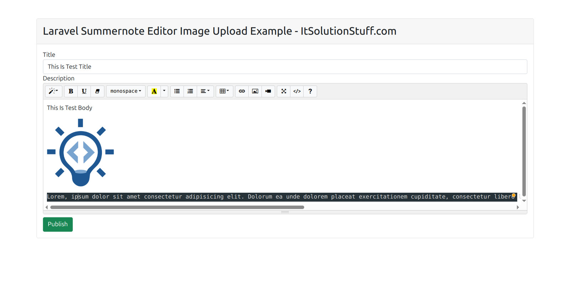Click the insert video icon
Screen dimensions: 570x286
(268, 91)
